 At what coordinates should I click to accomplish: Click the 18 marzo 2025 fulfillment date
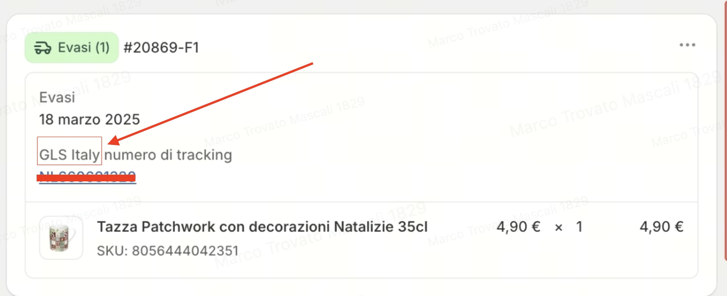click(x=90, y=120)
